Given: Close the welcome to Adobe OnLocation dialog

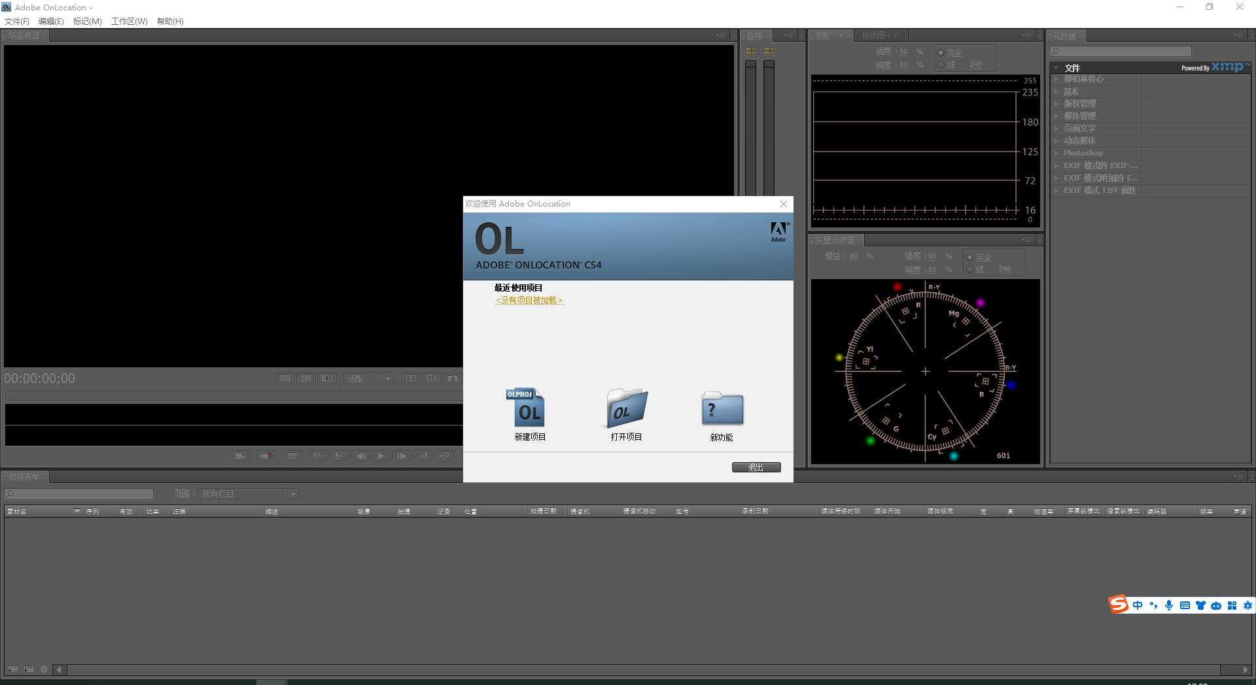Looking at the screenshot, I should point(784,204).
